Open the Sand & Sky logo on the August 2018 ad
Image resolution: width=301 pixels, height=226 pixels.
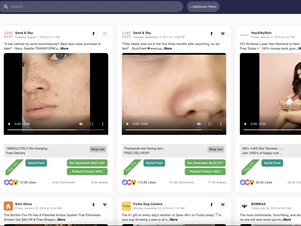click(8, 35)
